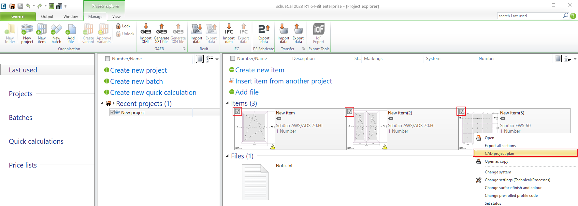This screenshot has width=578, height=206.
Task: Switch to the Output ribbon tab
Action: pyautogui.click(x=47, y=17)
